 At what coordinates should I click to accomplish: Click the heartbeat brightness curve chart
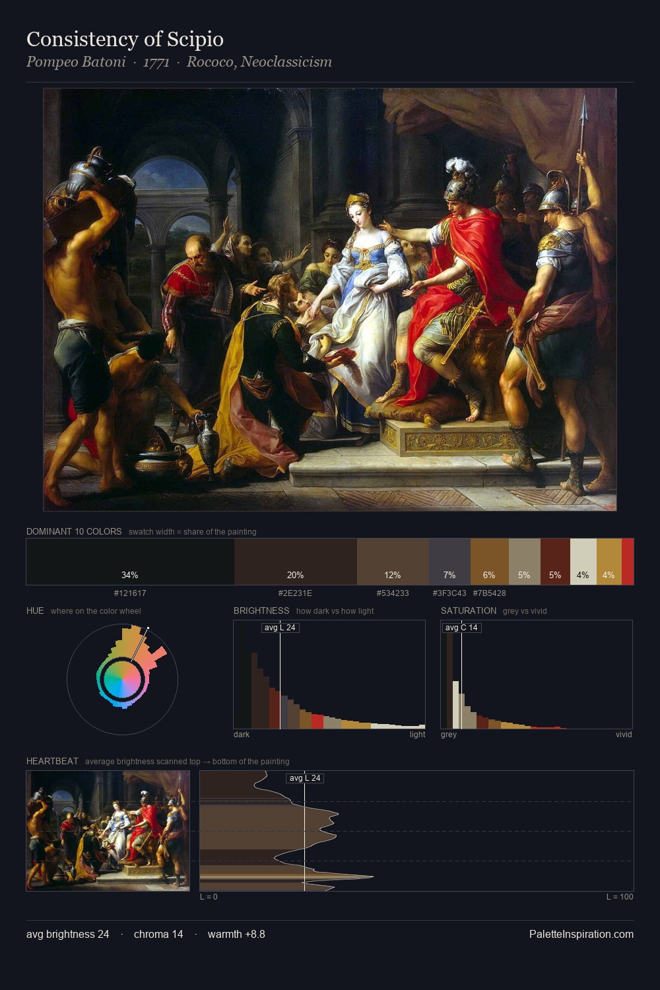pyautogui.click(x=416, y=831)
